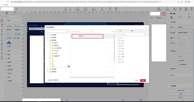
Task: Confirm with the red OK button
Action: click(x=143, y=81)
